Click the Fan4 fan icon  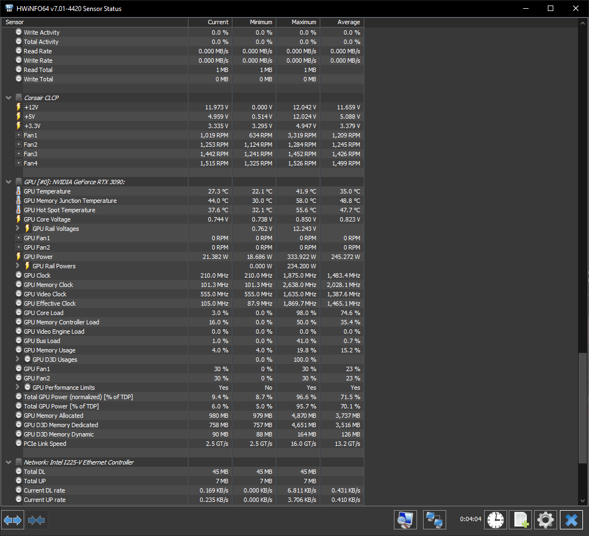[x=19, y=163]
